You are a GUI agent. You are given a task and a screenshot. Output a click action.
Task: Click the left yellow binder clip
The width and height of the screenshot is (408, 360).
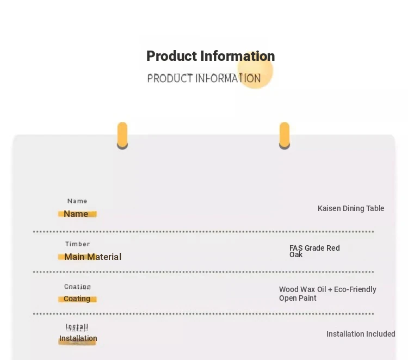[x=122, y=135]
